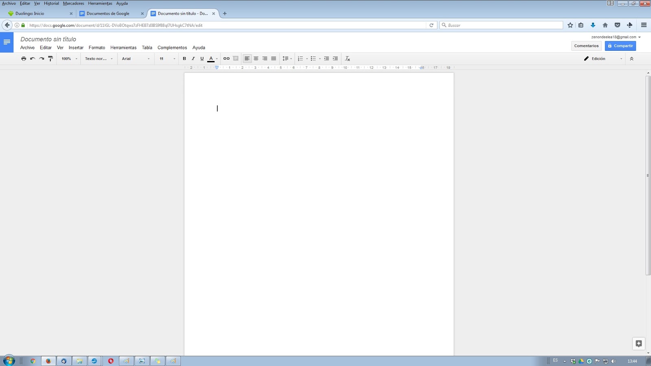The width and height of the screenshot is (651, 366).
Task: Apply underline to the text
Action: [x=202, y=58]
